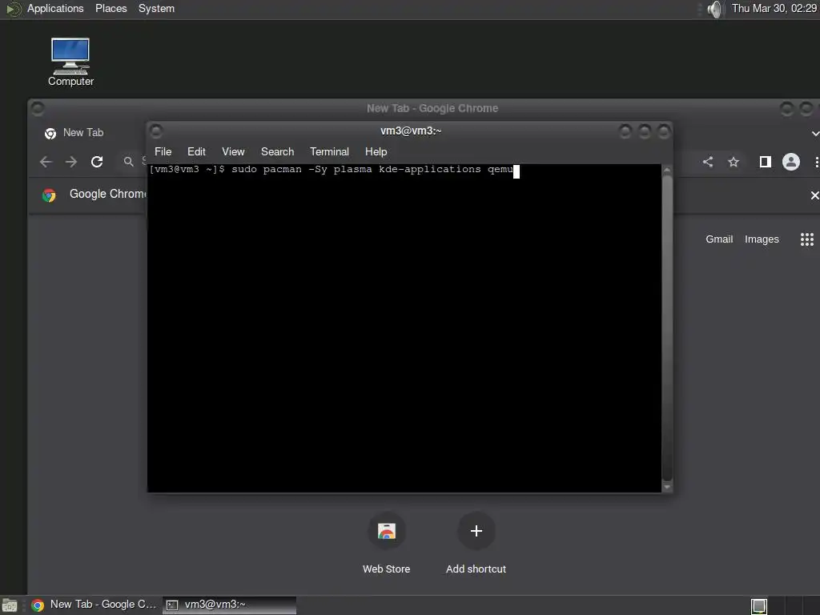Viewport: 820px width, 615px height.
Task: Click the share icon in Chrome's toolbar
Action: click(x=708, y=162)
